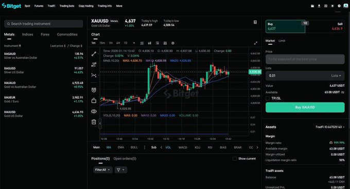Viewport: 350px width, 189px height.
Task: Toggle drawings visibility with the eye icon
Action: tap(94, 111)
